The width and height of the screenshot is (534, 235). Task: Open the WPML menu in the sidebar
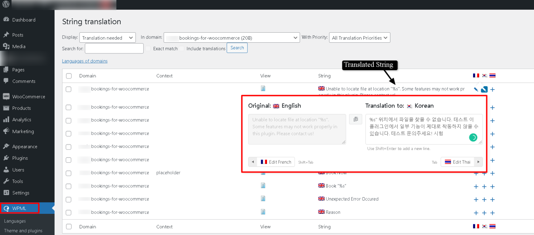click(x=20, y=208)
